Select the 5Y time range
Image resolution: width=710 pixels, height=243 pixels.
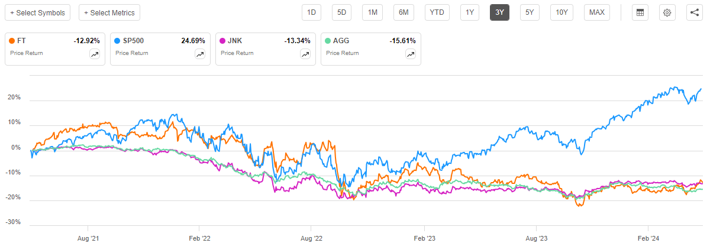point(530,12)
